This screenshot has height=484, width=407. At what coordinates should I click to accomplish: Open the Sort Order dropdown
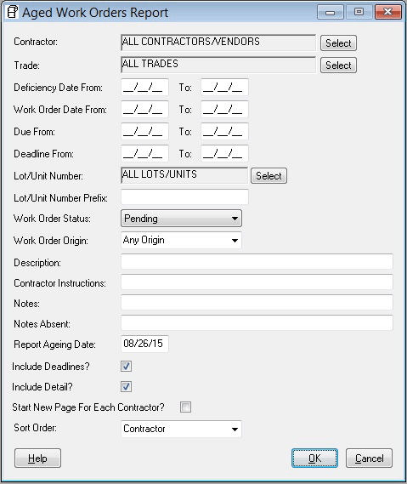[x=181, y=429]
